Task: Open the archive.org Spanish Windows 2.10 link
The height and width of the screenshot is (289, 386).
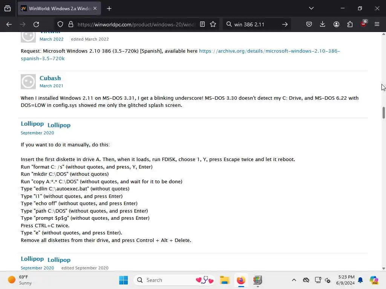Action: (x=180, y=55)
